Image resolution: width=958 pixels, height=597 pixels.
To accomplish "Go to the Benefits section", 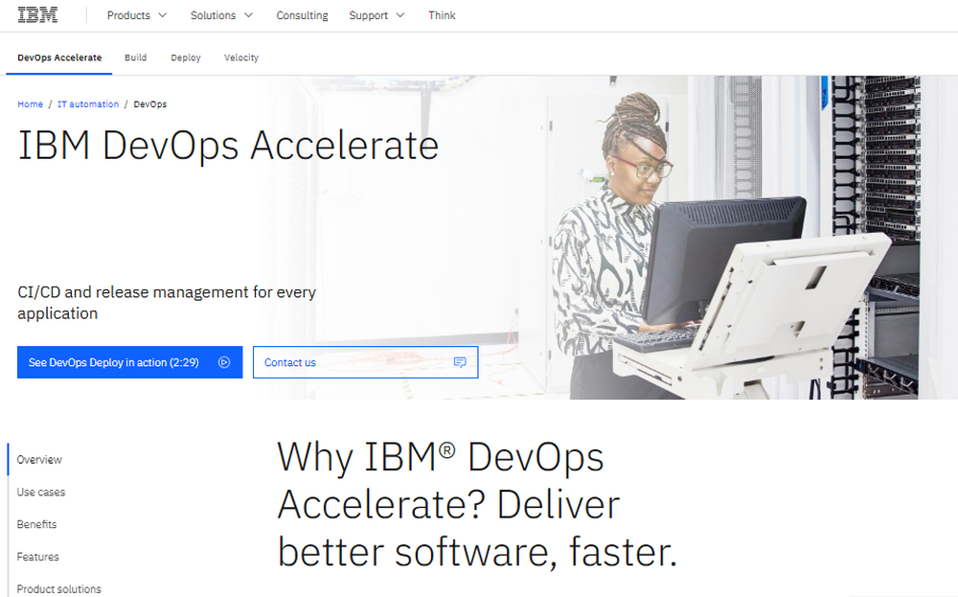I will click(36, 524).
